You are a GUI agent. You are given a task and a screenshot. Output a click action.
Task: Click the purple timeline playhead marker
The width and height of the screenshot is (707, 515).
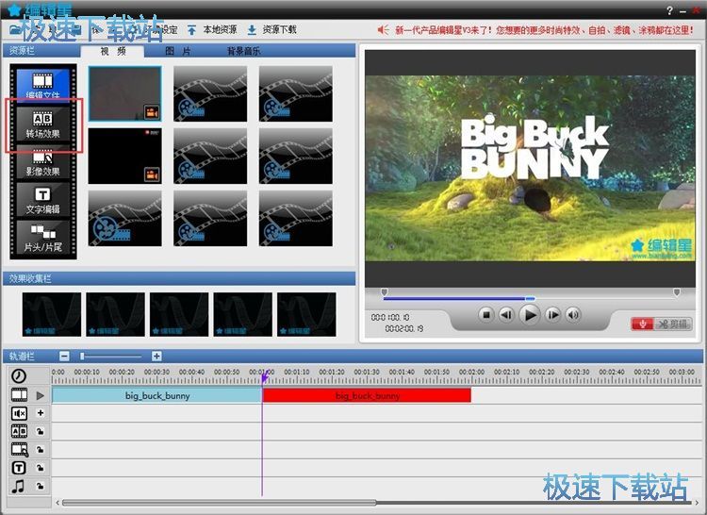[265, 377]
